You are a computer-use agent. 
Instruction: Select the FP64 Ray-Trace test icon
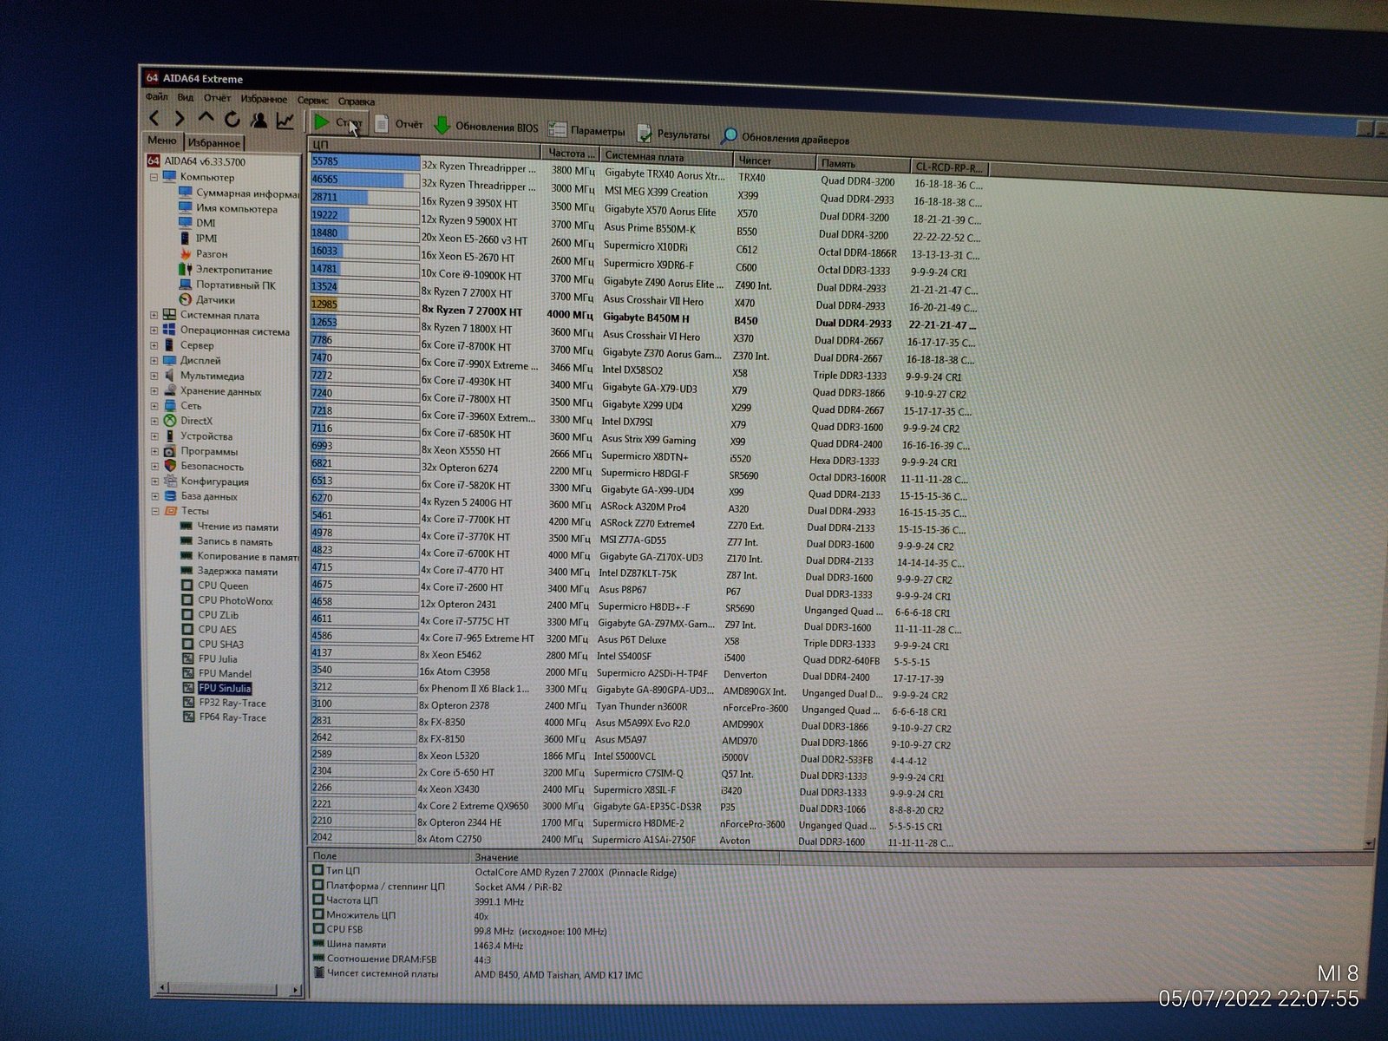coord(188,717)
